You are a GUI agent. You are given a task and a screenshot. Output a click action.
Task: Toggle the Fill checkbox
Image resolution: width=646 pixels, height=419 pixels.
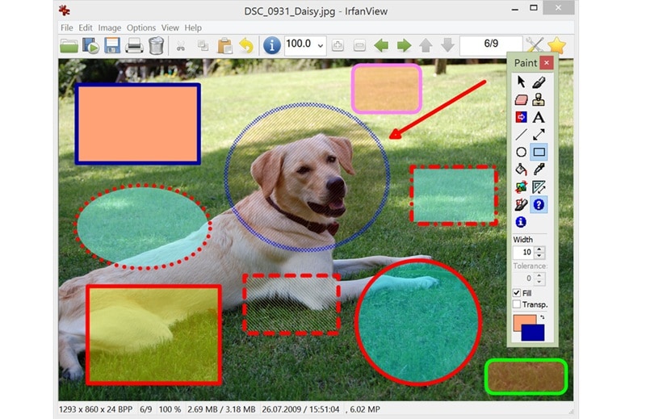517,293
